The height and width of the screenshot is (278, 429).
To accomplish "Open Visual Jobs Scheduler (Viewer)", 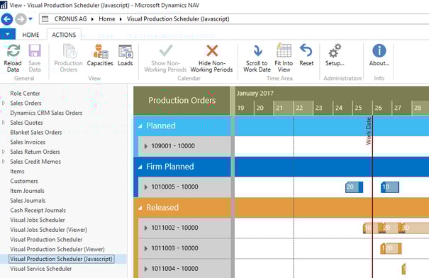I will (48, 230).
